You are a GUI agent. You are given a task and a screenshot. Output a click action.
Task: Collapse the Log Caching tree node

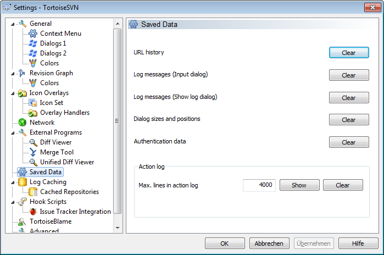click(x=13, y=182)
